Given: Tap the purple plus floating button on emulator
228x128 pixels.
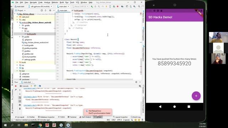Looking at the screenshot, I should point(196,96).
